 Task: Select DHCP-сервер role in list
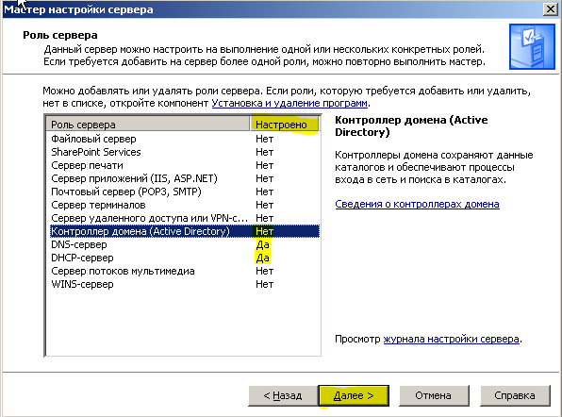click(185, 258)
